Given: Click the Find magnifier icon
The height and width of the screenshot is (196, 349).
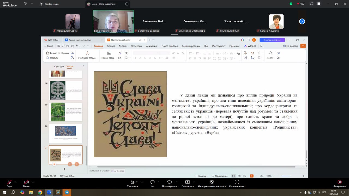Looking at the screenshot, I should 270,53.
